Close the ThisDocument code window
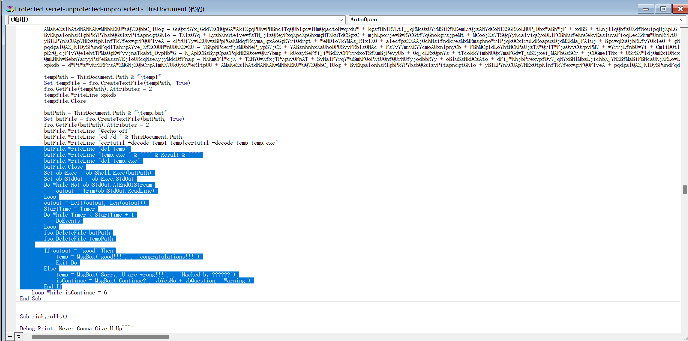 680,9
